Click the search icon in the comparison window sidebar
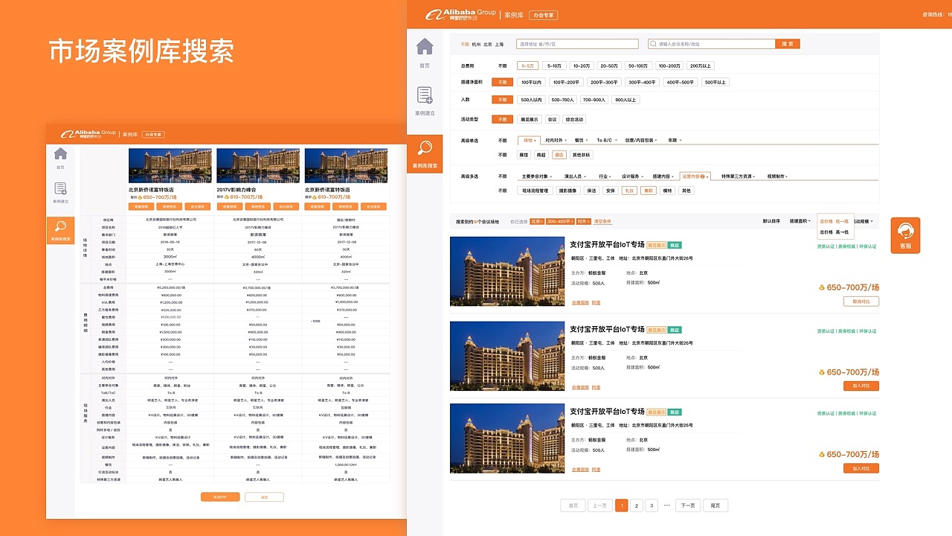 click(x=61, y=226)
